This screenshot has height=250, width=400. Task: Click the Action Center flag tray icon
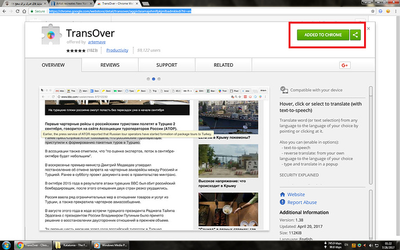tap(377, 245)
